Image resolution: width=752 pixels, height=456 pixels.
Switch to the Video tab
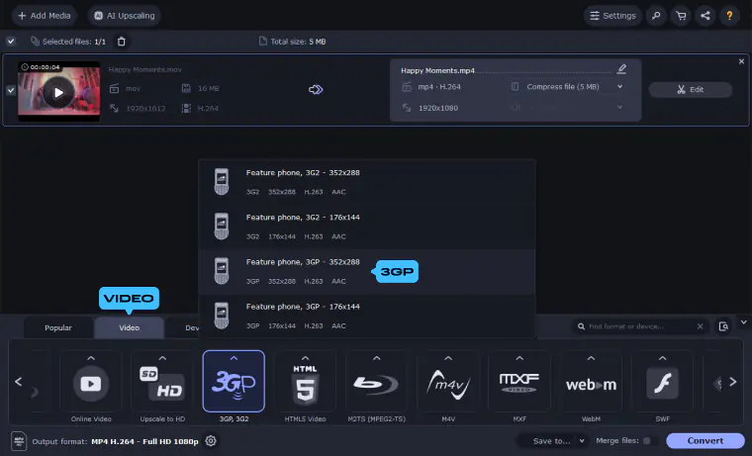point(129,327)
